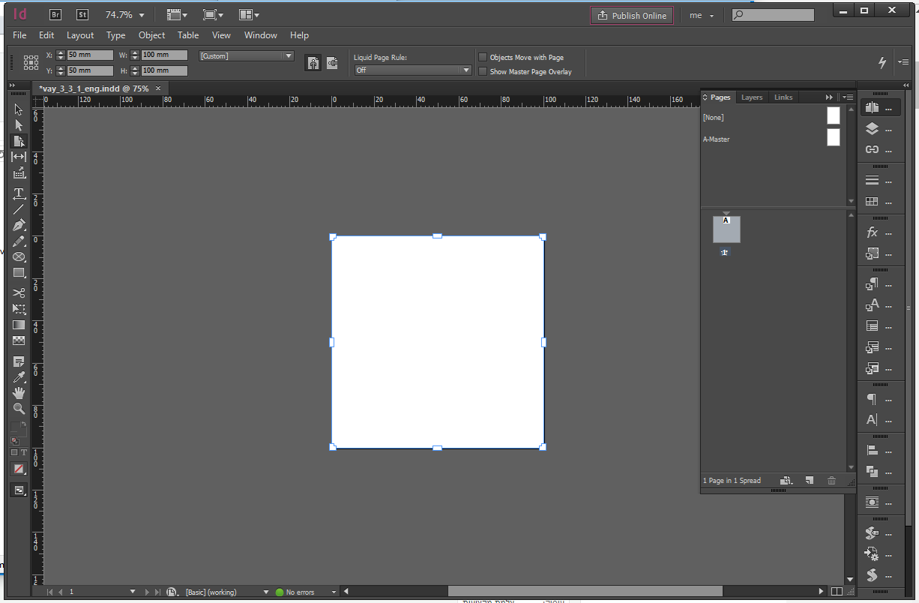Open the Object menu
Image resolution: width=919 pixels, height=603 pixels.
click(x=151, y=35)
